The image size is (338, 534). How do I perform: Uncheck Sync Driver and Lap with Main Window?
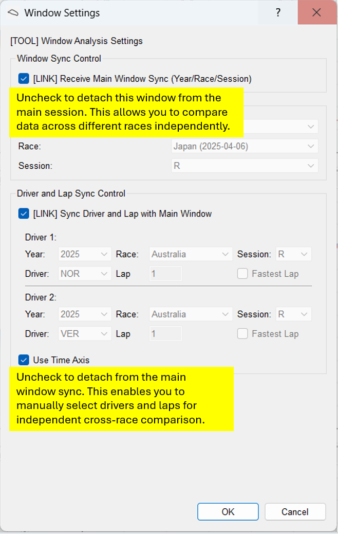pos(24,213)
